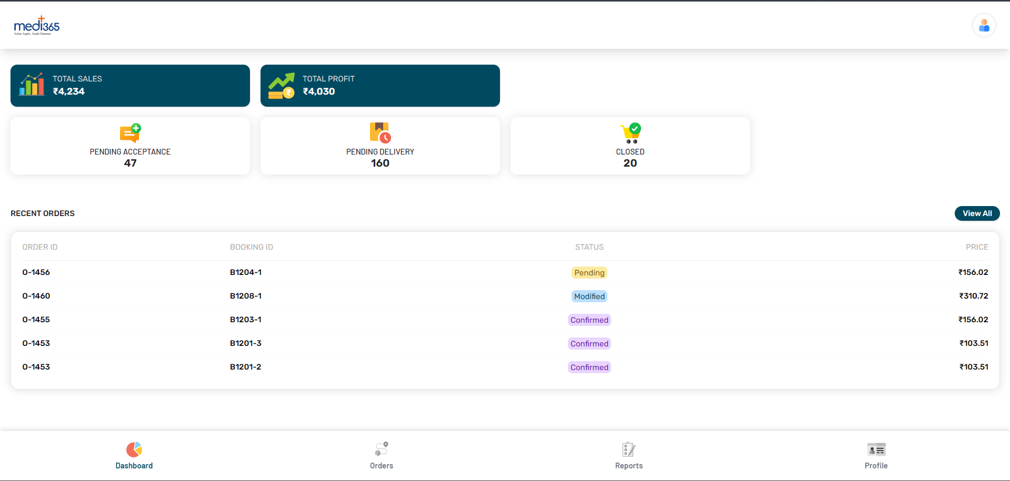The height and width of the screenshot is (481, 1010).
Task: Click the Profile ID card icon
Action: (x=876, y=449)
